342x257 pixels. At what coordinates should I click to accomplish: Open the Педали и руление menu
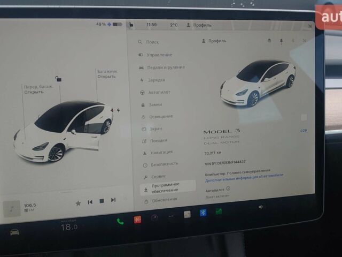click(x=162, y=67)
